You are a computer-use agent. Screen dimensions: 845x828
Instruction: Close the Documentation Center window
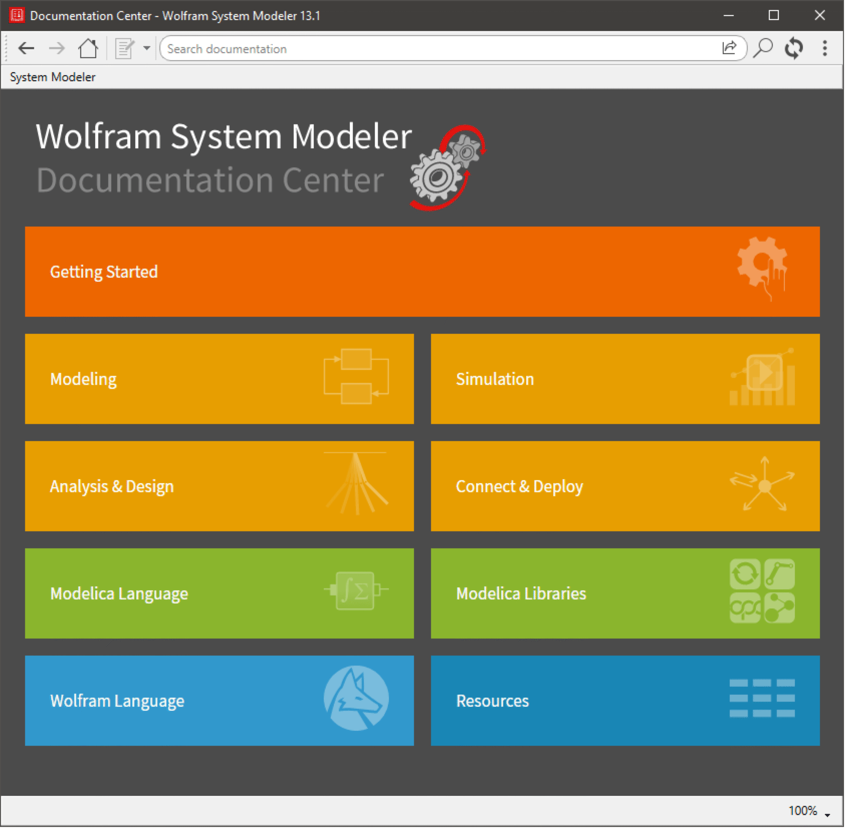(820, 16)
